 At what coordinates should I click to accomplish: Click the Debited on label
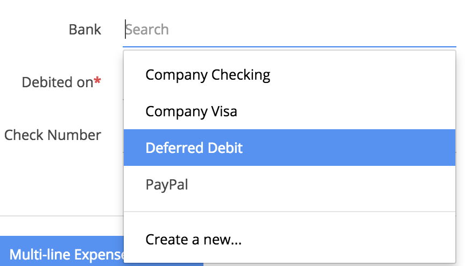58,82
